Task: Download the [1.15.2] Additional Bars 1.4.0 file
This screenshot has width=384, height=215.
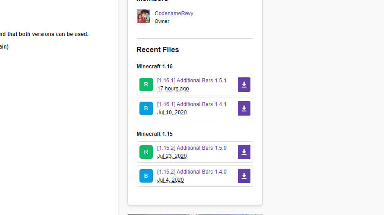Action: pos(244,176)
